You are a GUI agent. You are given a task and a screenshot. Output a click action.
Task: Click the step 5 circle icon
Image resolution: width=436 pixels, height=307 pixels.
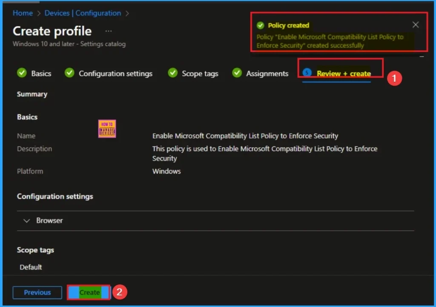click(307, 73)
